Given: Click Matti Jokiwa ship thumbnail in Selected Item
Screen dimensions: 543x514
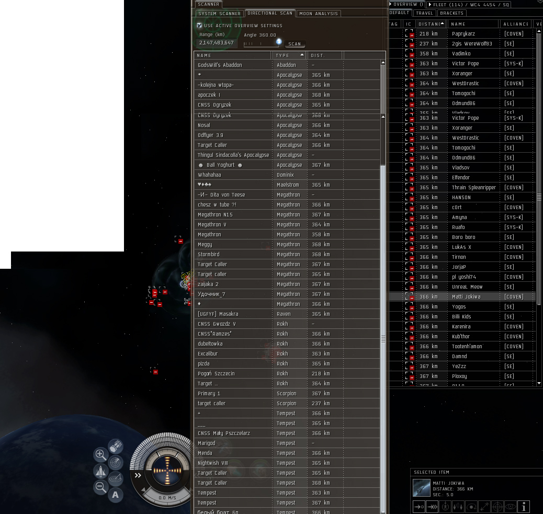Looking at the screenshot, I should click(422, 488).
